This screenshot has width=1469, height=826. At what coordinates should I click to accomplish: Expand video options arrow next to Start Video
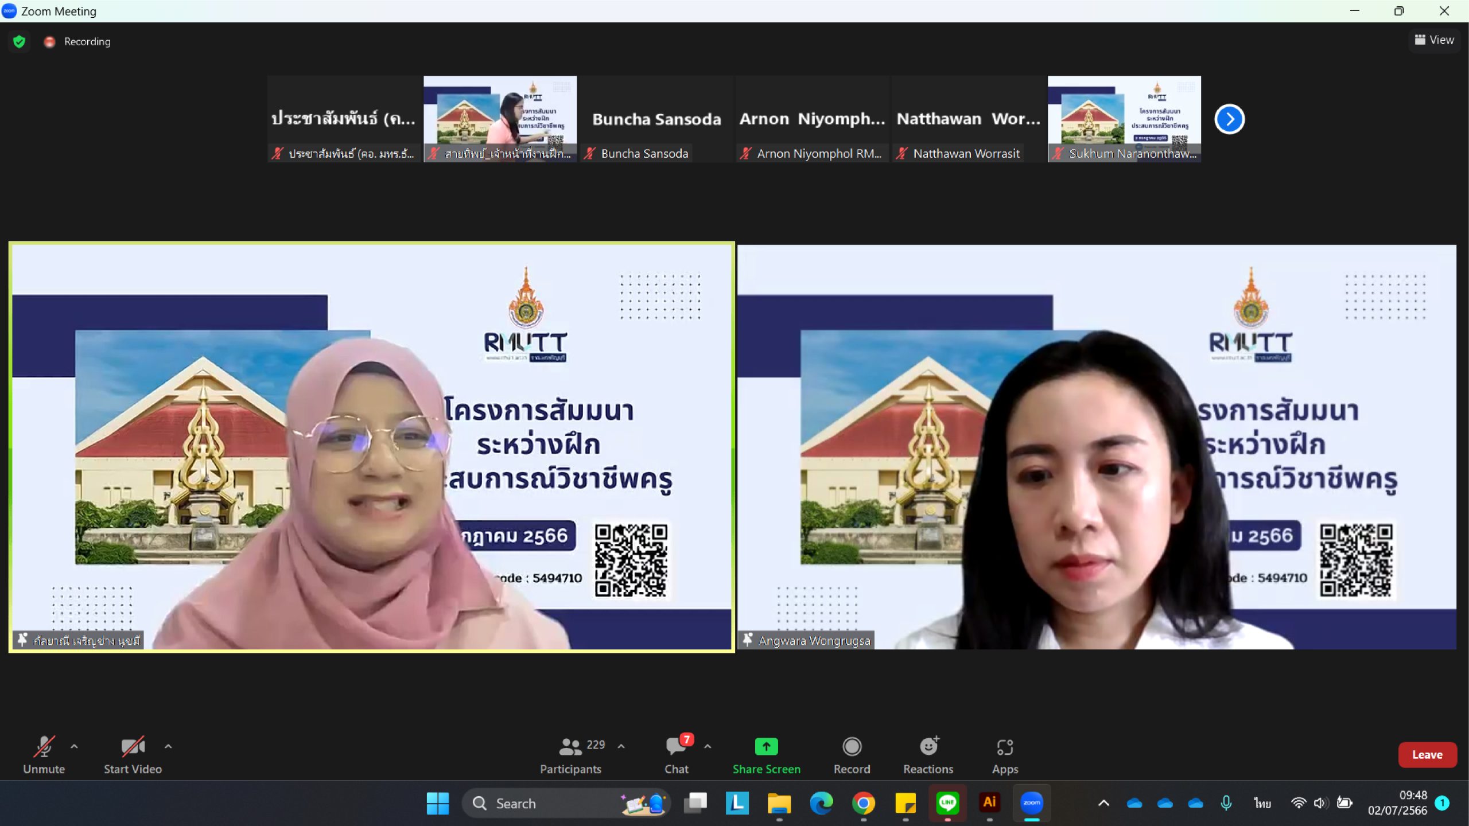[168, 746]
